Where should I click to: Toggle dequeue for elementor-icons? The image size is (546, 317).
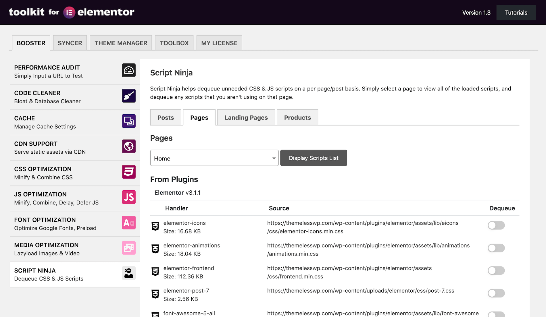coord(496,225)
